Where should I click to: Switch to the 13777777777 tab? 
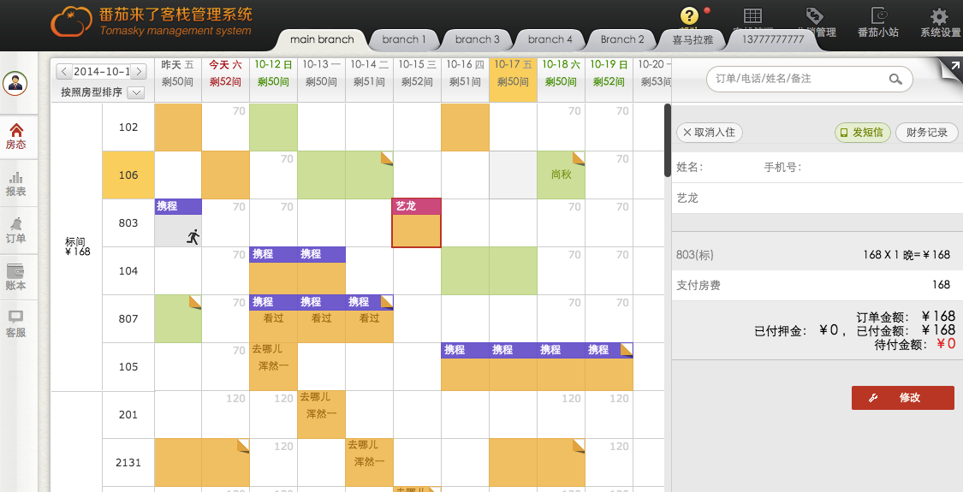click(773, 39)
